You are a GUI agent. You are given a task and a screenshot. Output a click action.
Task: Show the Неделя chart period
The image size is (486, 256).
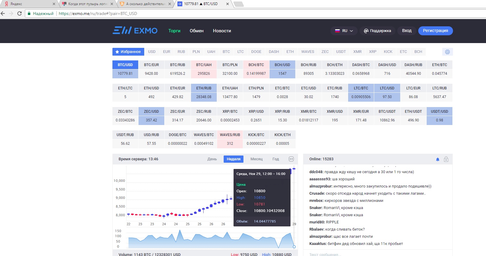click(x=234, y=159)
